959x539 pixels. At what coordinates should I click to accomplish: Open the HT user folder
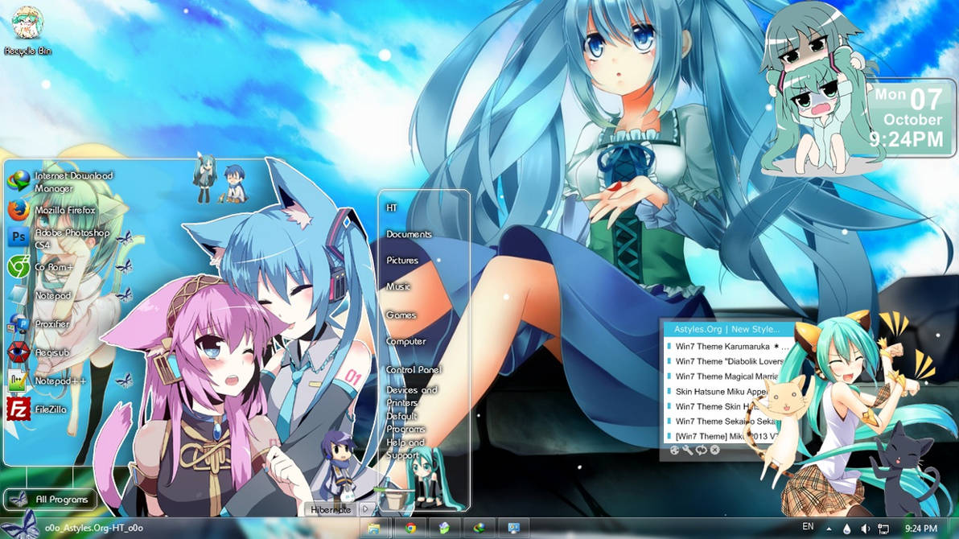tap(392, 208)
